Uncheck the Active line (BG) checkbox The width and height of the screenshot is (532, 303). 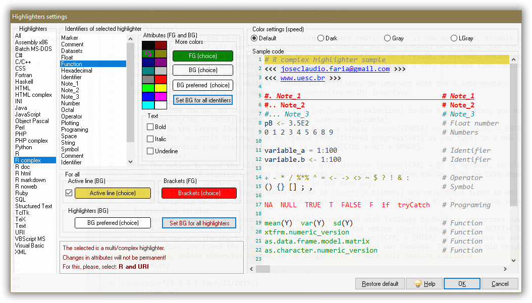pyautogui.click(x=69, y=193)
